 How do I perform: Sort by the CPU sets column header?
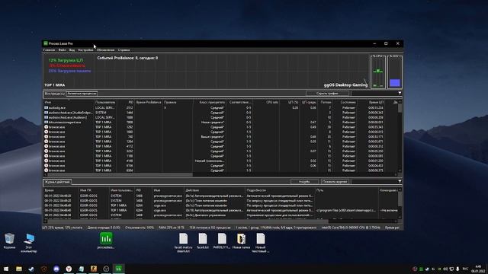(x=266, y=102)
